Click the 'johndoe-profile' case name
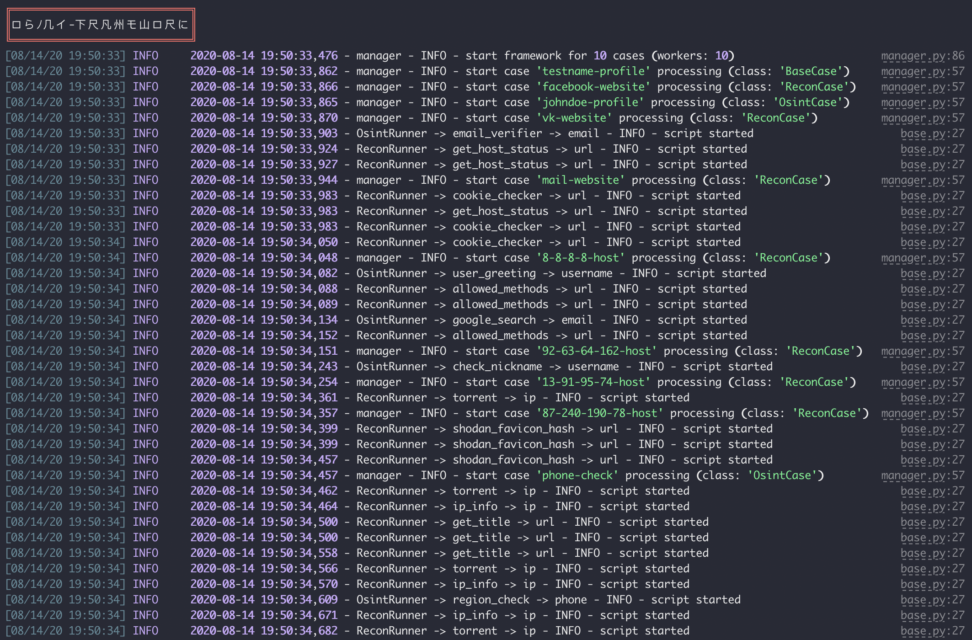 coord(590,102)
